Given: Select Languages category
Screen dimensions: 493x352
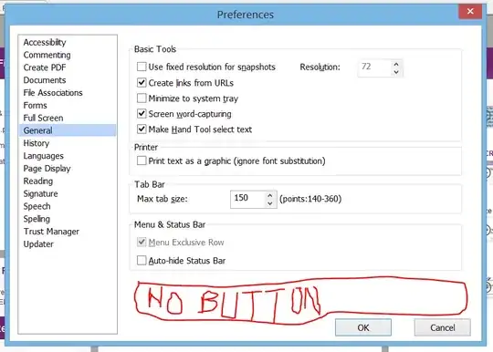Looking at the screenshot, I should [44, 156].
